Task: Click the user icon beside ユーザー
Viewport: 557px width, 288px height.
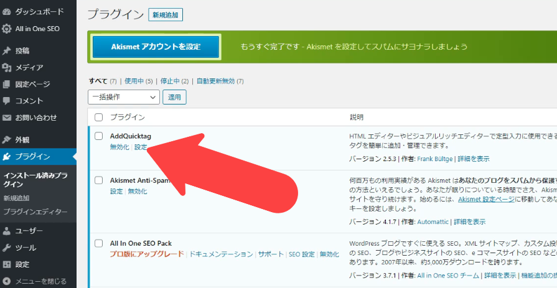Action: coord(6,231)
